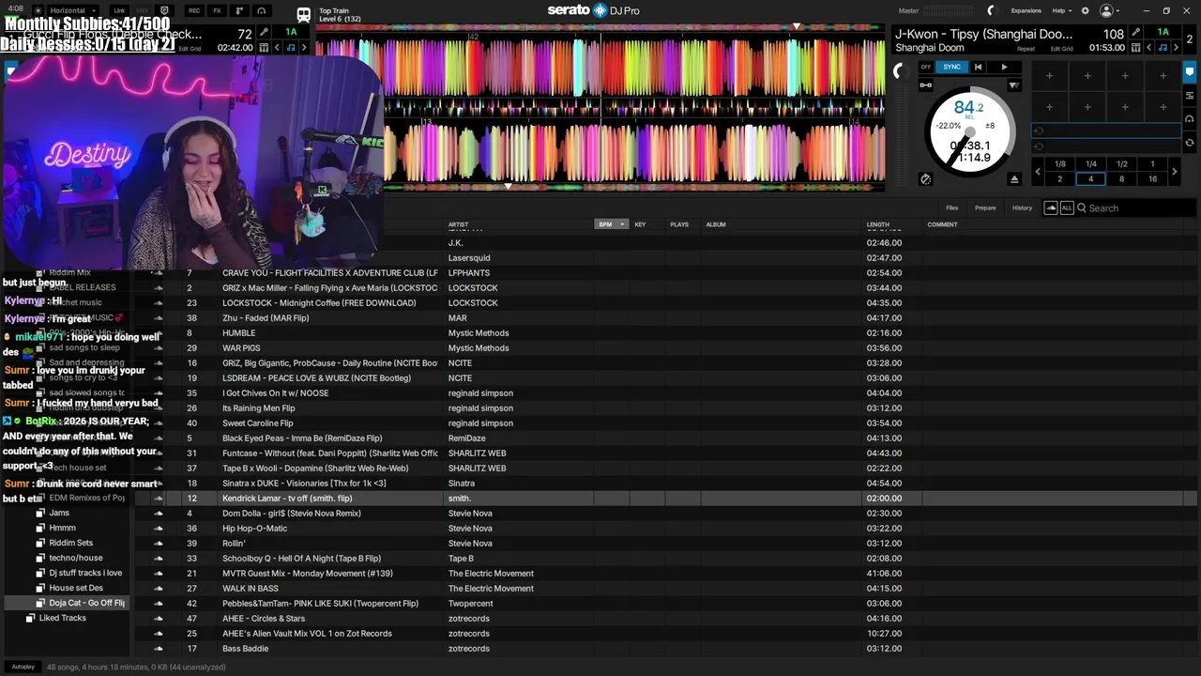This screenshot has height=676, width=1201.
Task: Open the user profile account menu
Action: click(x=1110, y=10)
